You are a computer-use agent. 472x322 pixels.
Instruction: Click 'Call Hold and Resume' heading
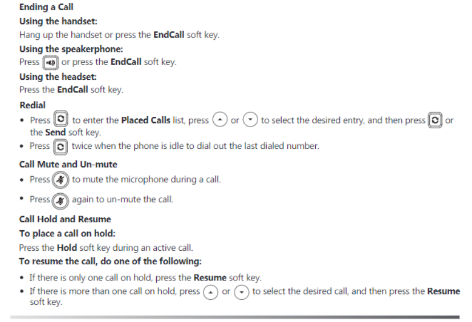click(65, 219)
